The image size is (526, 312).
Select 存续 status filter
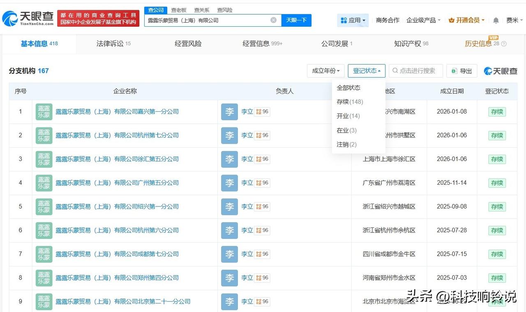pyautogui.click(x=350, y=101)
